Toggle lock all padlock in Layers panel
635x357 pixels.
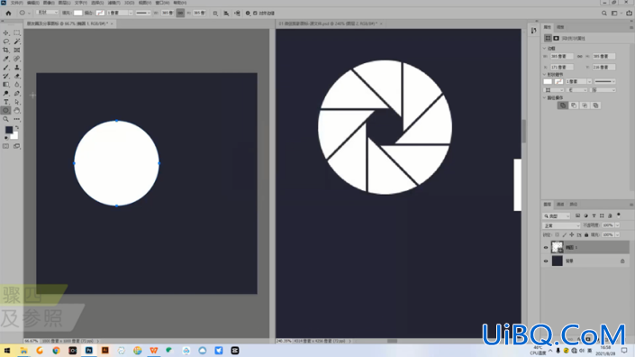586,234
